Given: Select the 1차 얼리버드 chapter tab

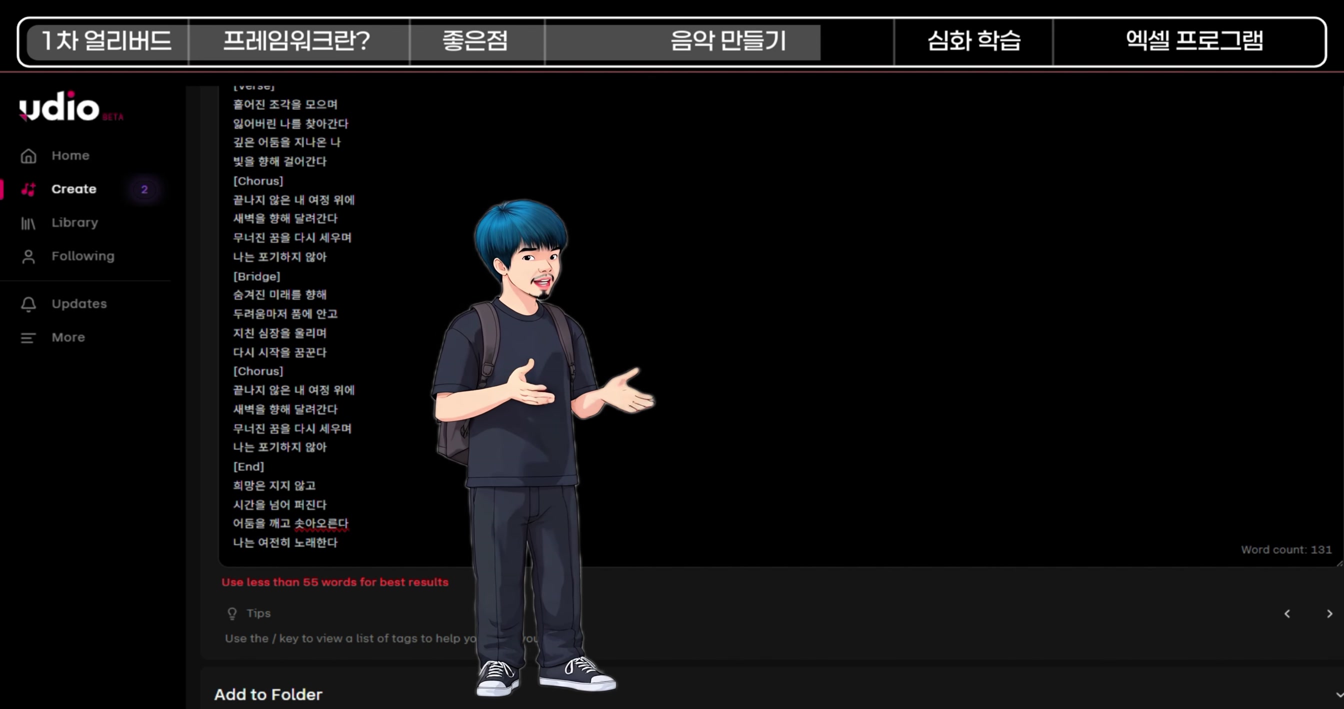Looking at the screenshot, I should click(107, 41).
